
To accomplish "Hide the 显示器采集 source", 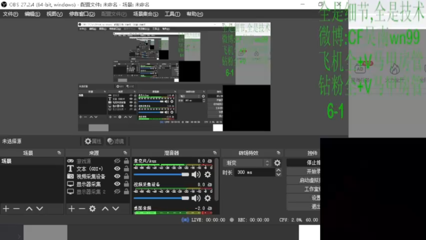I will pyautogui.click(x=117, y=184).
